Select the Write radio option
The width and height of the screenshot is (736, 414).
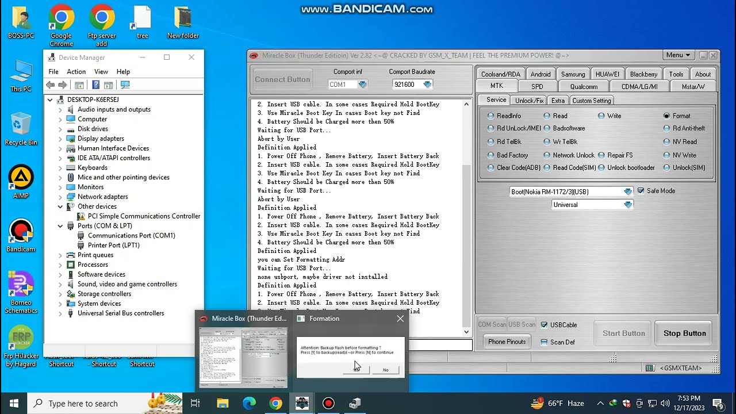[x=610, y=116]
